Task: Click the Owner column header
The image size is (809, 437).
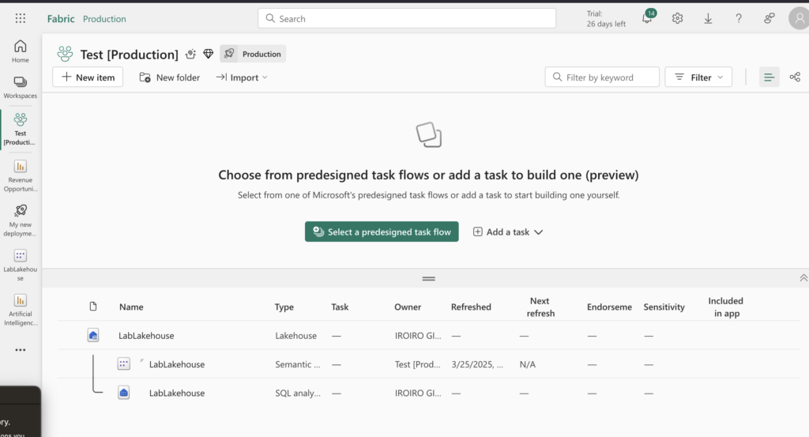Action: pos(408,307)
